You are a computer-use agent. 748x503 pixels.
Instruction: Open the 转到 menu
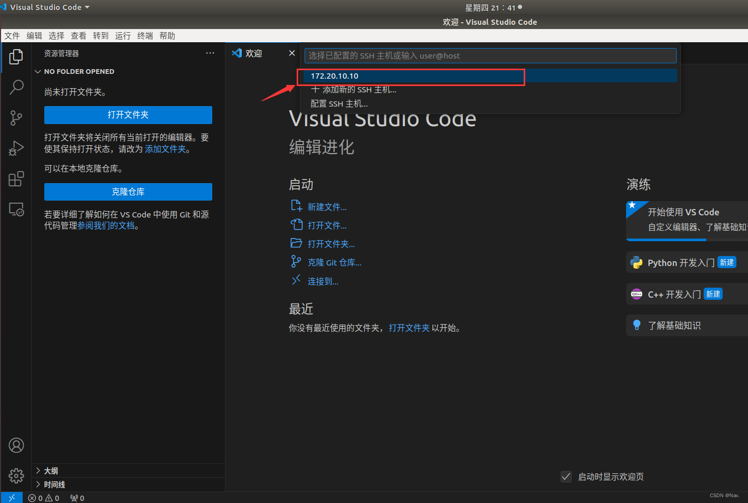(101, 36)
